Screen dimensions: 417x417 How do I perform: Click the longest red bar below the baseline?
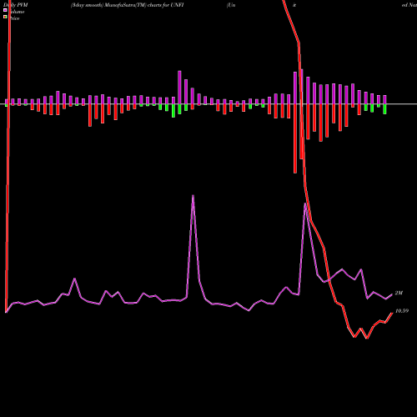click(x=295, y=138)
